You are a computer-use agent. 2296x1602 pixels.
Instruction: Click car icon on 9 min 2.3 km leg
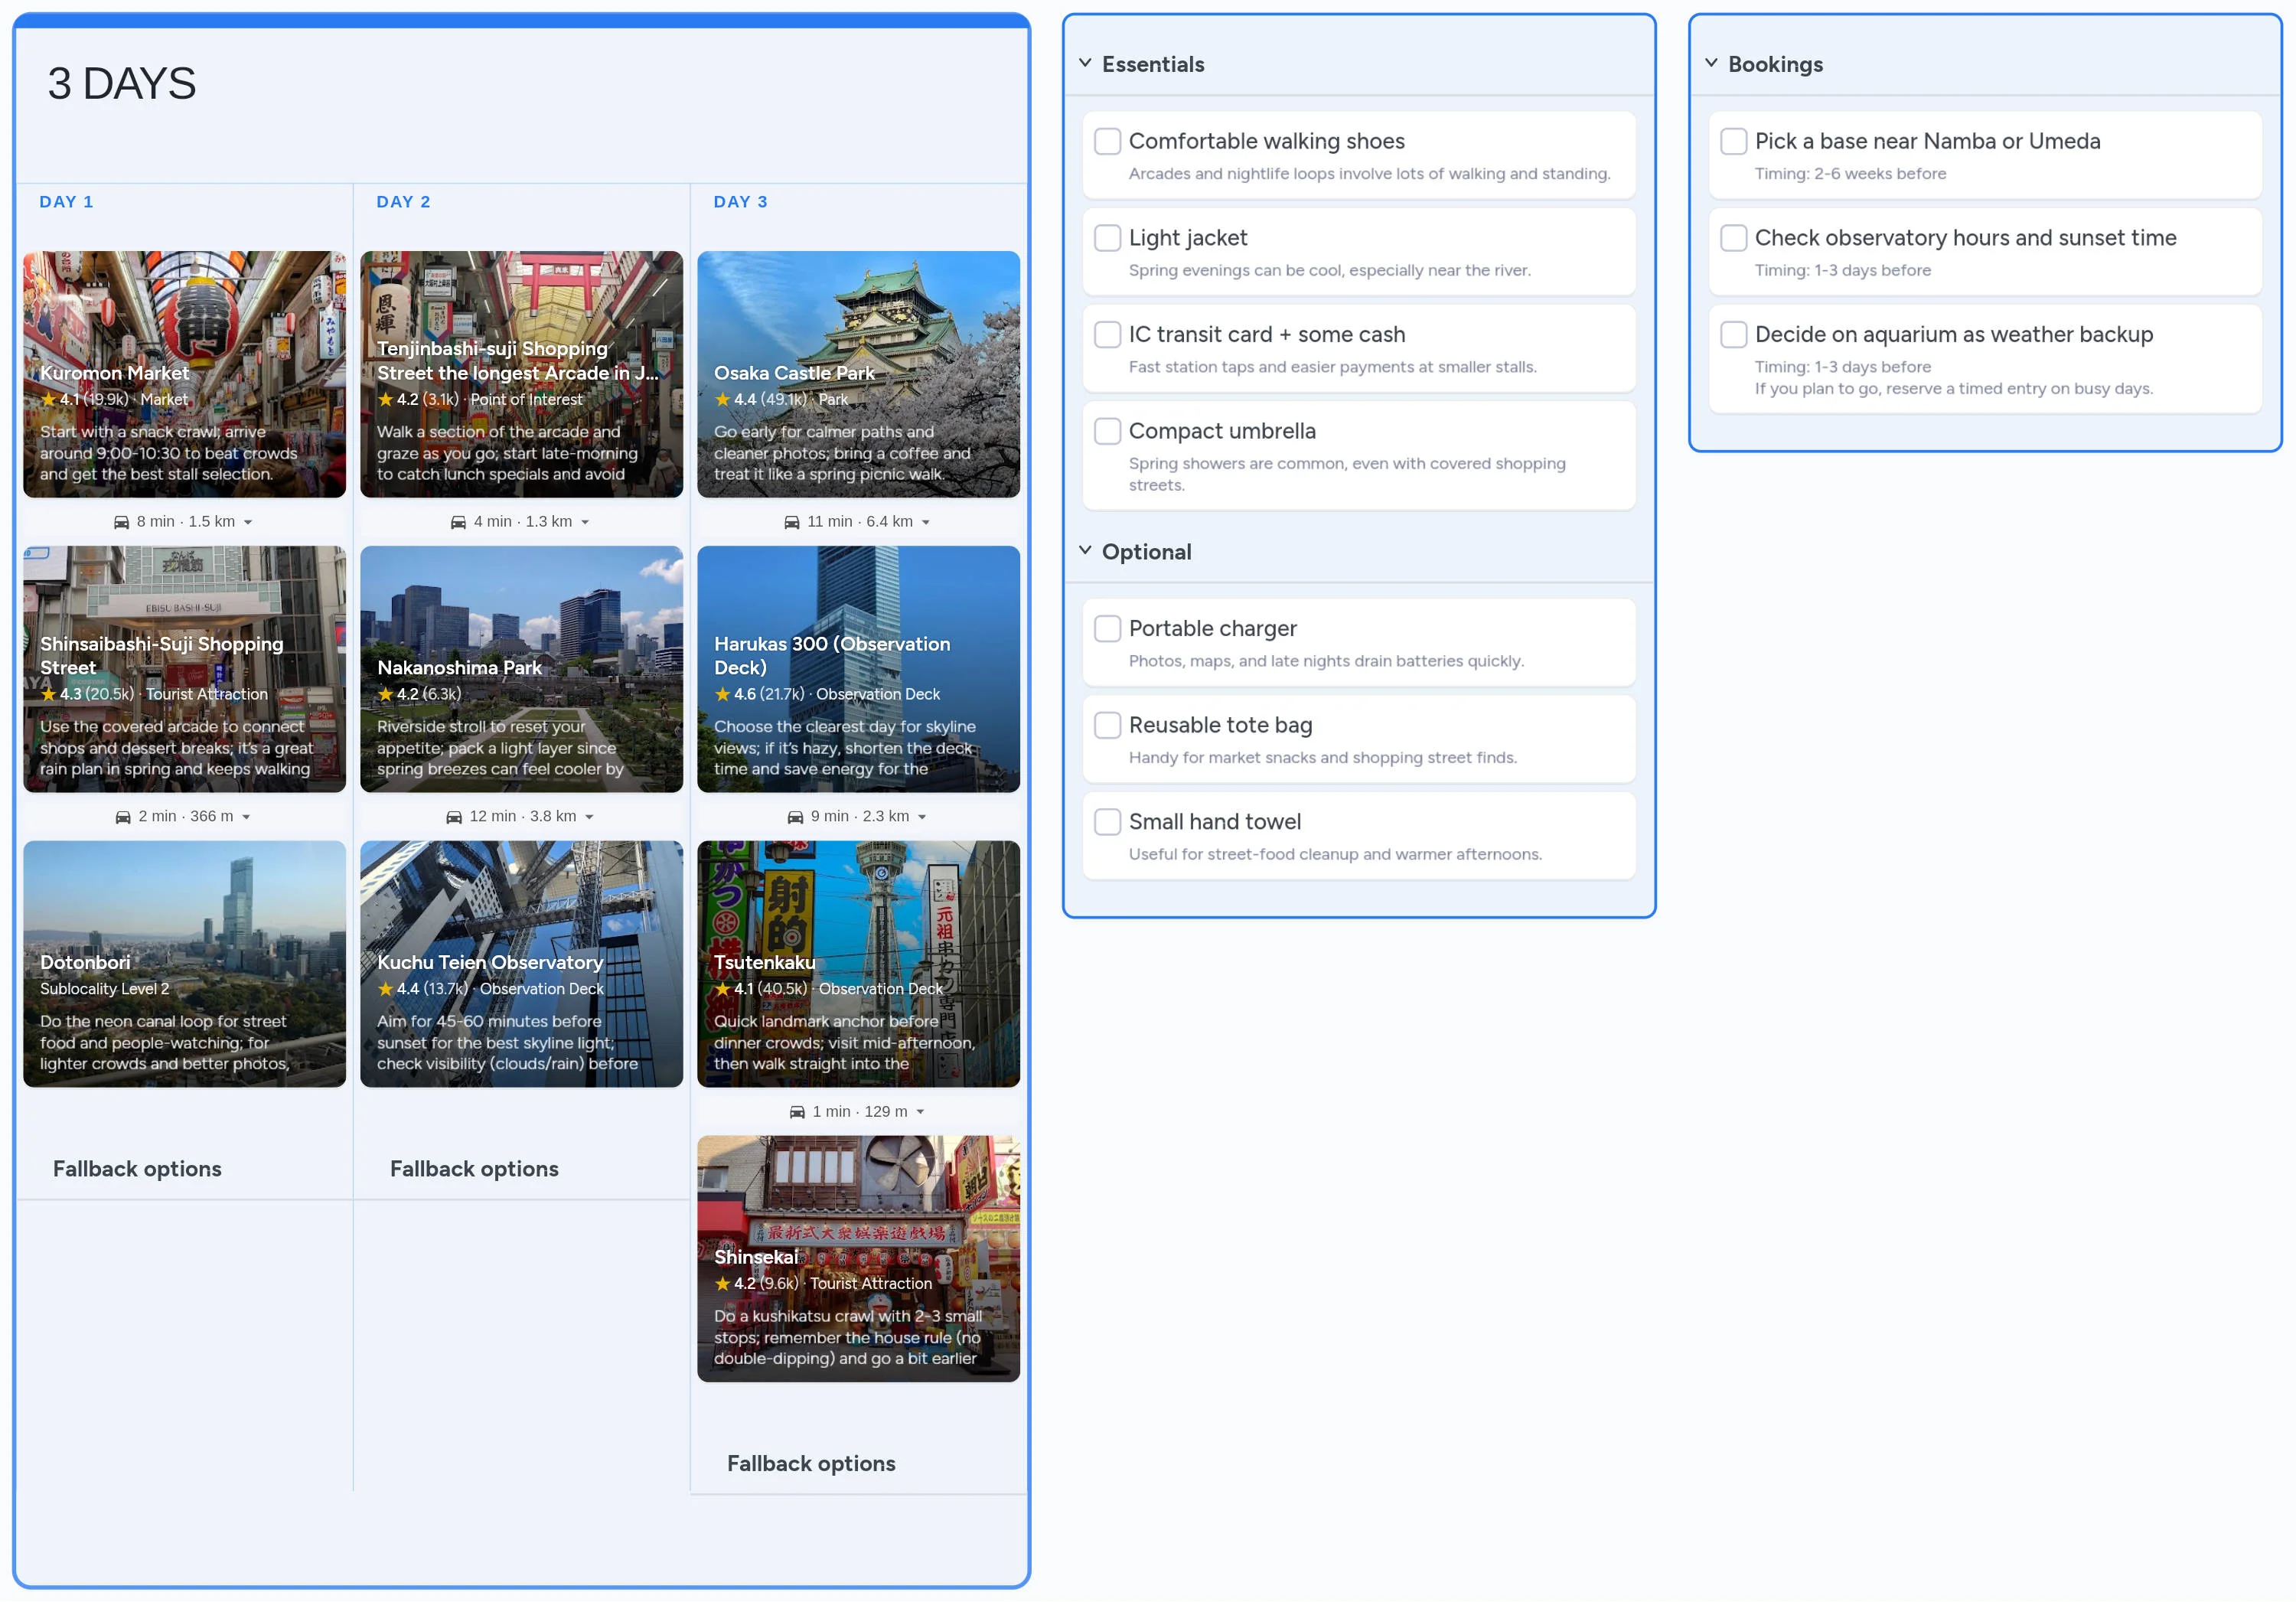point(795,817)
